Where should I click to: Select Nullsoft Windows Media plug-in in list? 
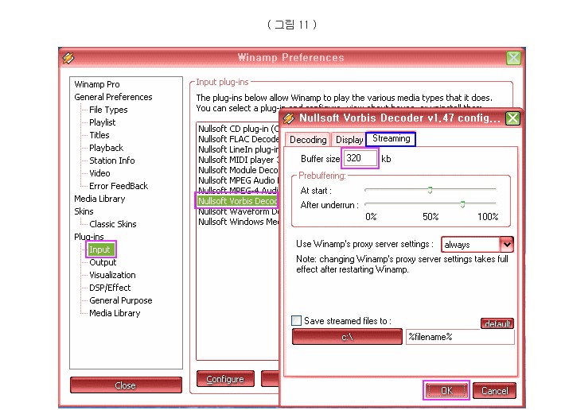coord(238,222)
